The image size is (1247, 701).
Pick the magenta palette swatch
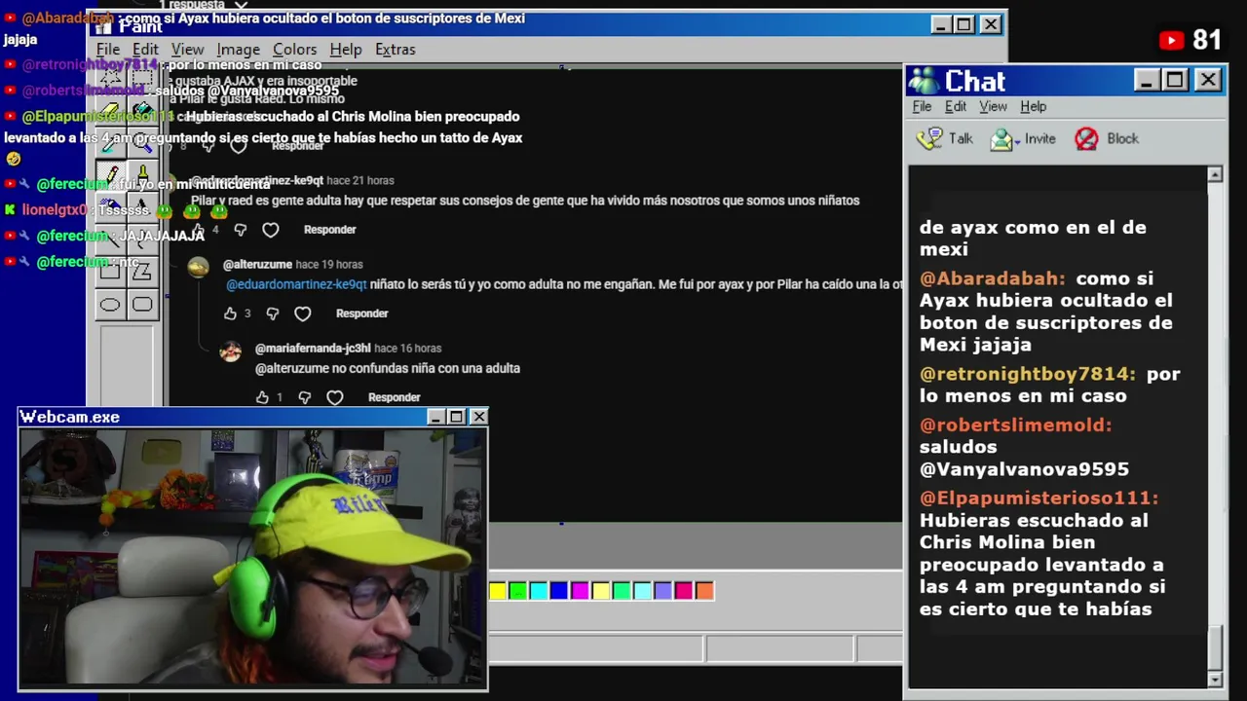580,590
